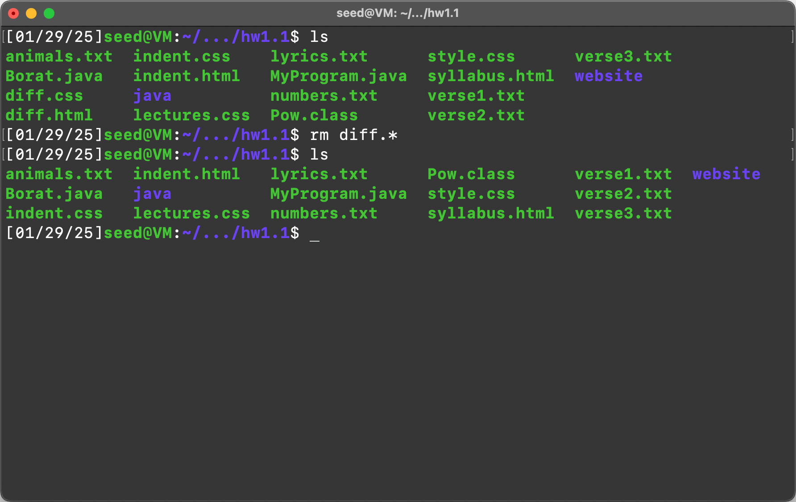Screen dimensions: 796x502
Task: Click diff.css in the first listing
Action: pos(44,96)
